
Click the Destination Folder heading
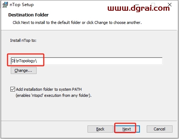coord(28,15)
